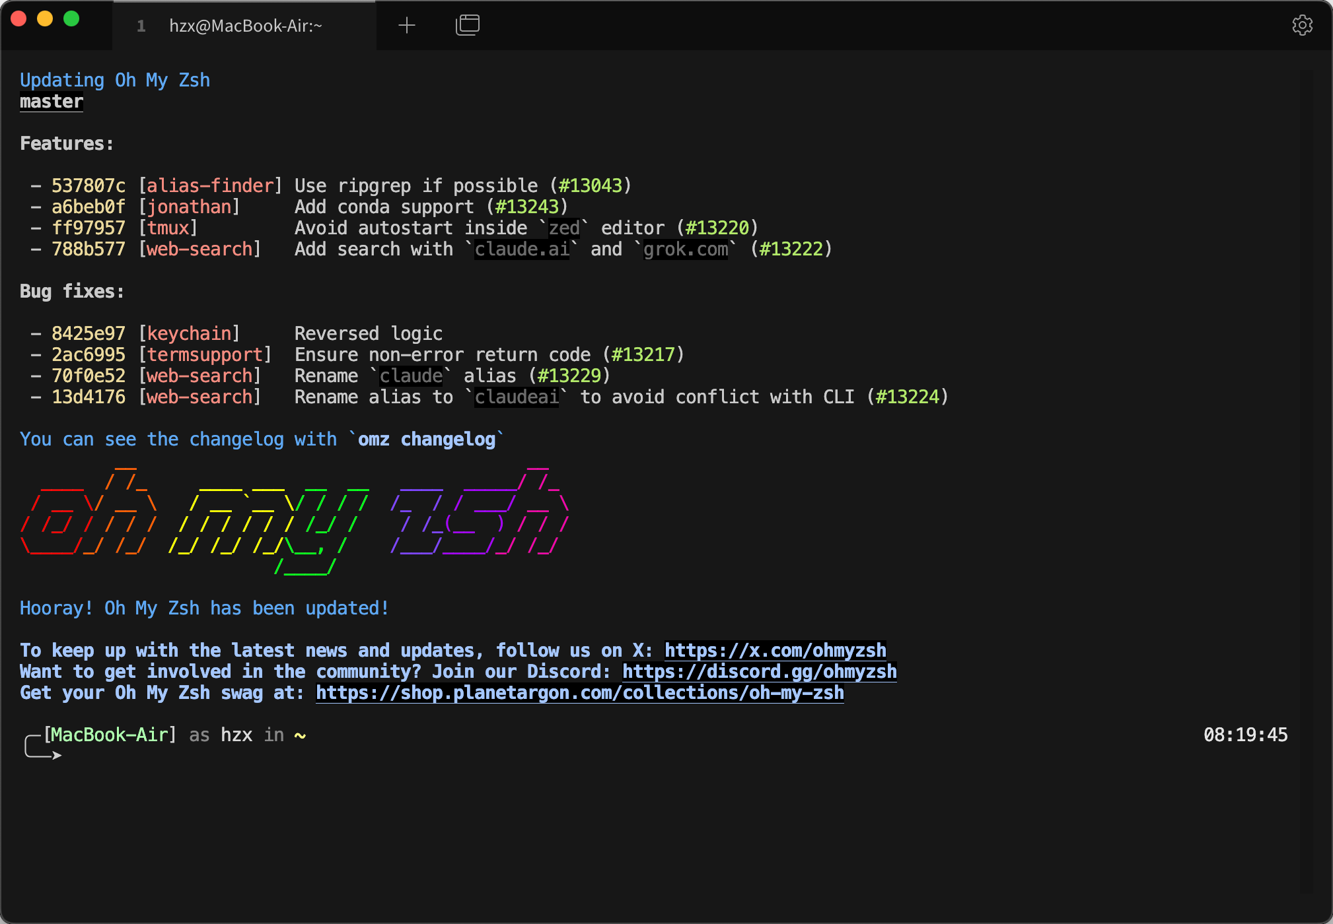The height and width of the screenshot is (924, 1333).
Task: Click 'Add conda support' commit message
Action: pos(384,207)
